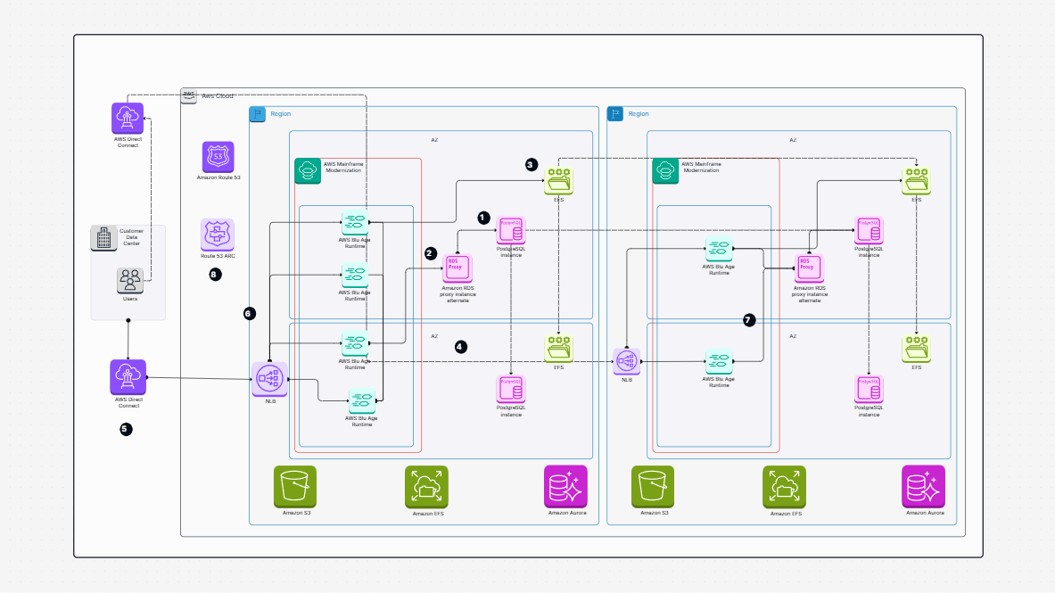This screenshot has height=593, width=1055.
Task: Select the "AZ" label of left Region's upper zone
Action: [434, 140]
